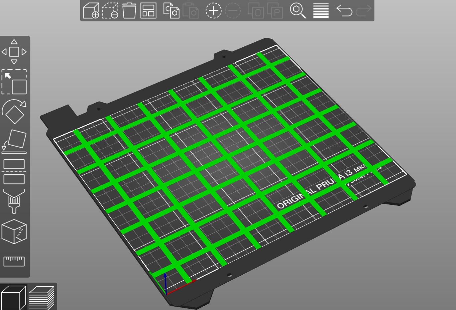The width and height of the screenshot is (456, 310).
Task: Switch to the sliced layers preview
Action: tap(42, 298)
